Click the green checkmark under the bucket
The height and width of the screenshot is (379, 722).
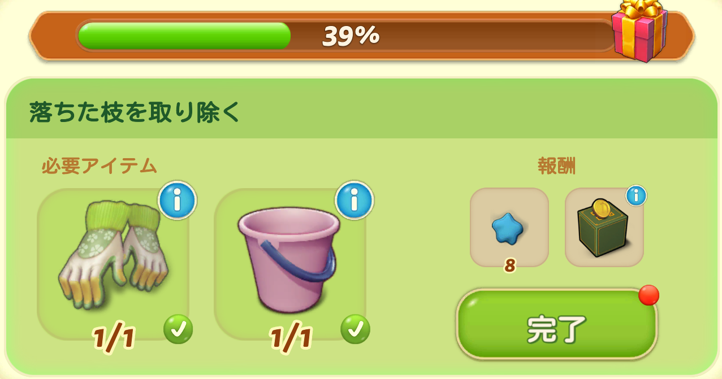[x=355, y=329]
